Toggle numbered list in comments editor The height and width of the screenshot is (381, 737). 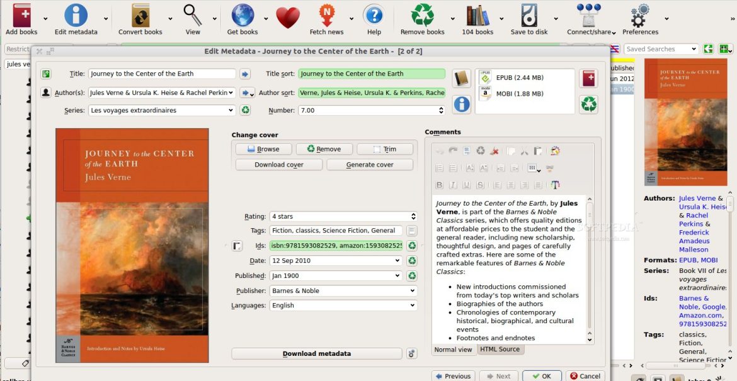tap(440, 168)
